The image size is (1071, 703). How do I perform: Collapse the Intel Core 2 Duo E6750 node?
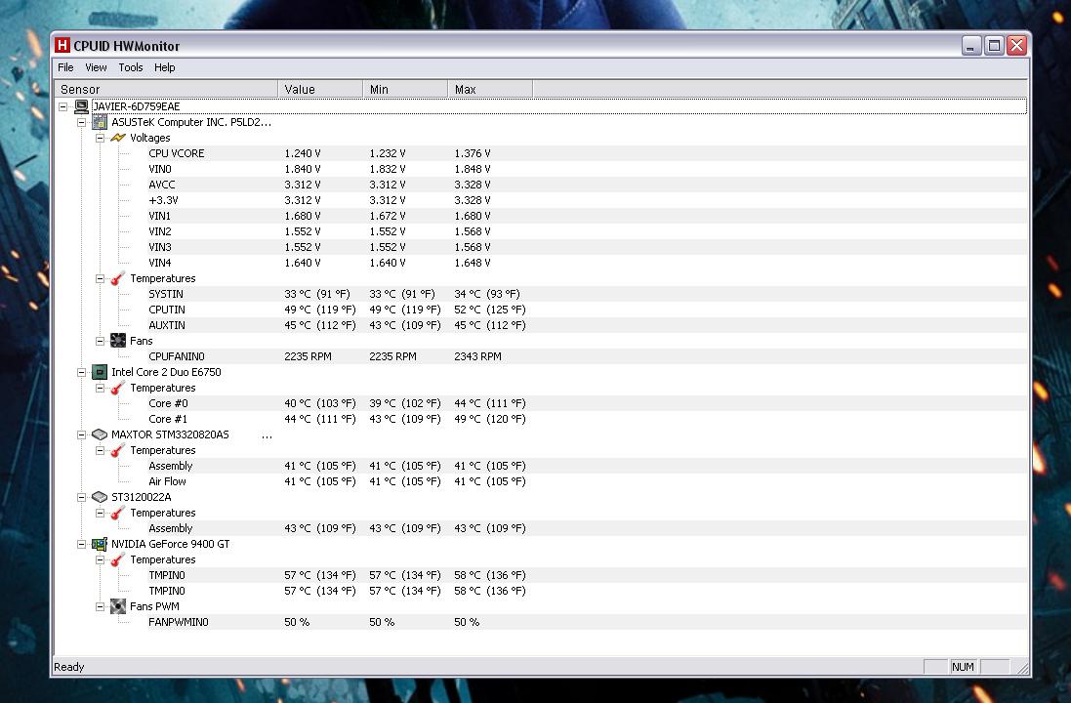click(x=82, y=372)
